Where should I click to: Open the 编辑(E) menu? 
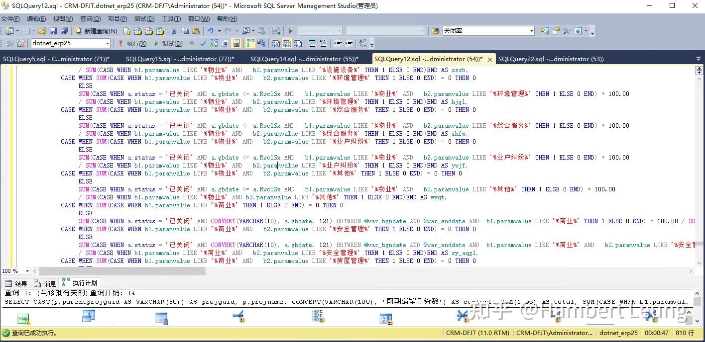tap(36, 18)
